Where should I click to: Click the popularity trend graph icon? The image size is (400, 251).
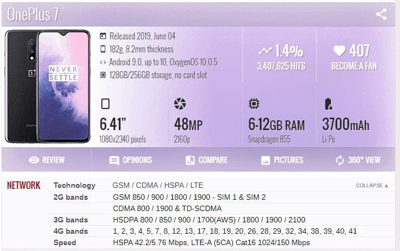click(x=265, y=51)
